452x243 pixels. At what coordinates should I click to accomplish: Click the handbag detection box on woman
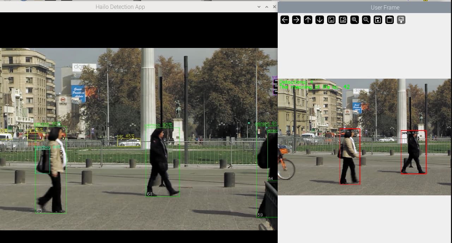(x=42, y=161)
